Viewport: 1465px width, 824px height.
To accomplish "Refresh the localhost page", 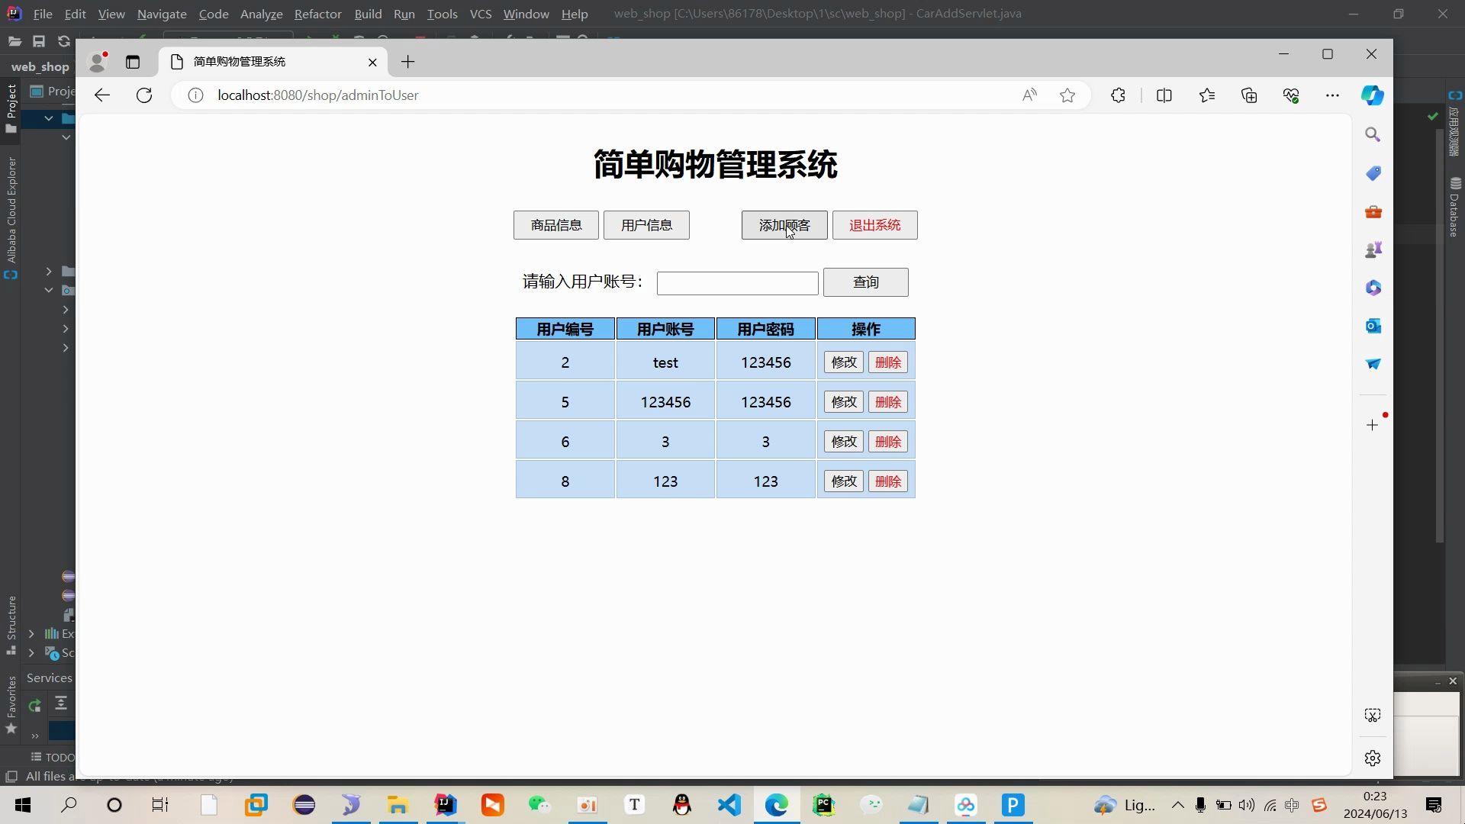I will (x=144, y=95).
